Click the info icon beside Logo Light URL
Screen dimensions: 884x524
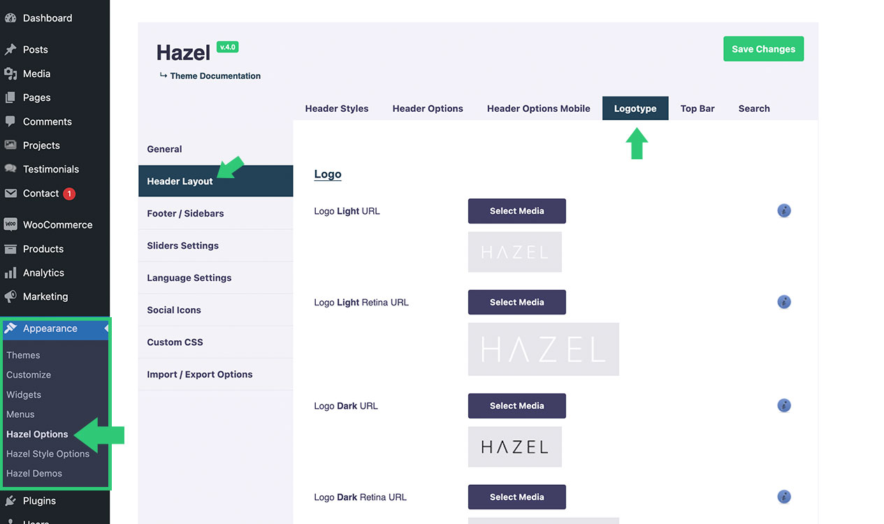coord(784,210)
